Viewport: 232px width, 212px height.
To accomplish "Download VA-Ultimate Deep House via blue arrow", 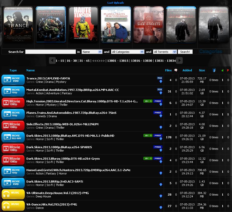I will click(x=161, y=196).
